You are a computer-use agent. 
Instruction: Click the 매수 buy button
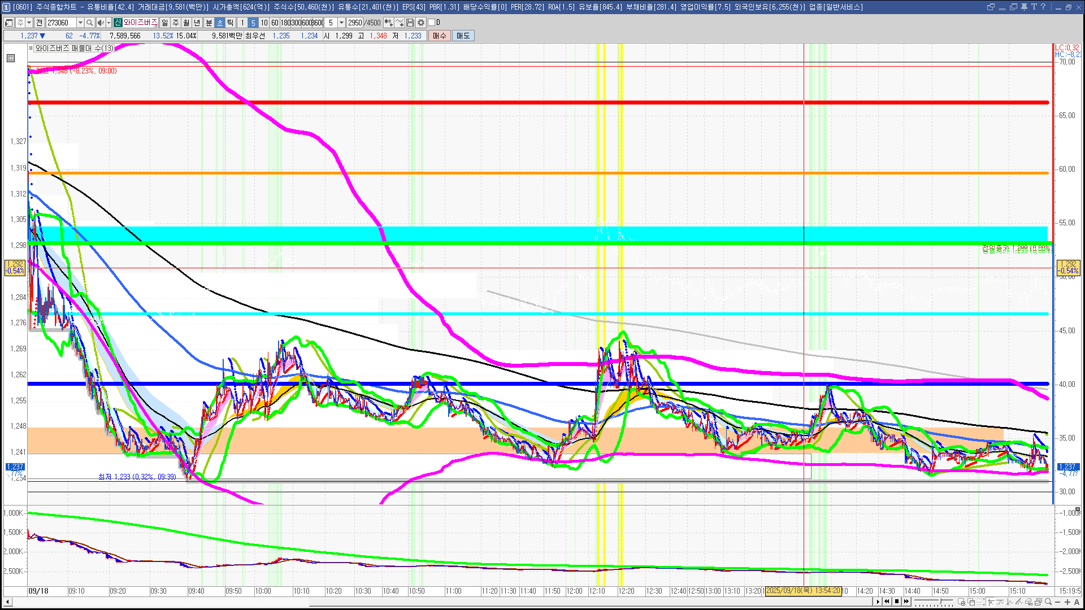440,36
